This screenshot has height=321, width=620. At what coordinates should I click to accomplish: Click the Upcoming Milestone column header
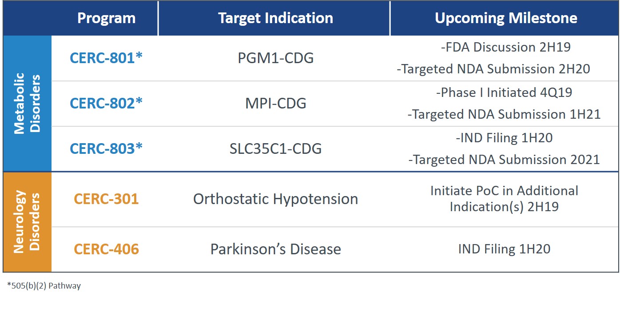click(506, 18)
